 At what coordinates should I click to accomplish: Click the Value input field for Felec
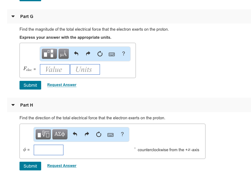[54, 69]
